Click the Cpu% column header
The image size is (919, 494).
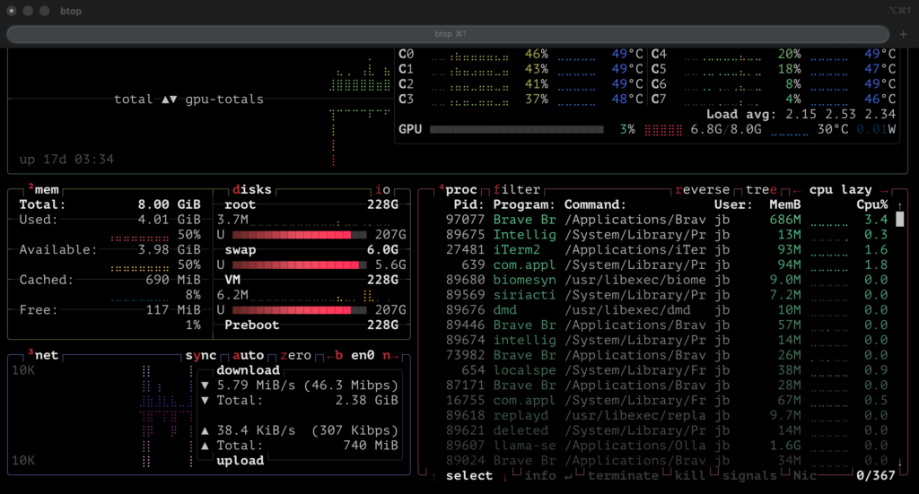pos(872,204)
